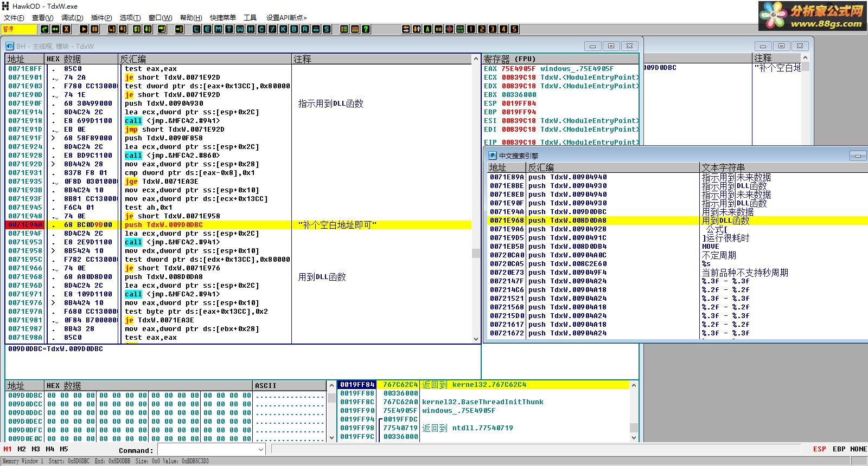The width and height of the screenshot is (868, 466).
Task: Open the 查看(V) menu
Action: (x=42, y=18)
